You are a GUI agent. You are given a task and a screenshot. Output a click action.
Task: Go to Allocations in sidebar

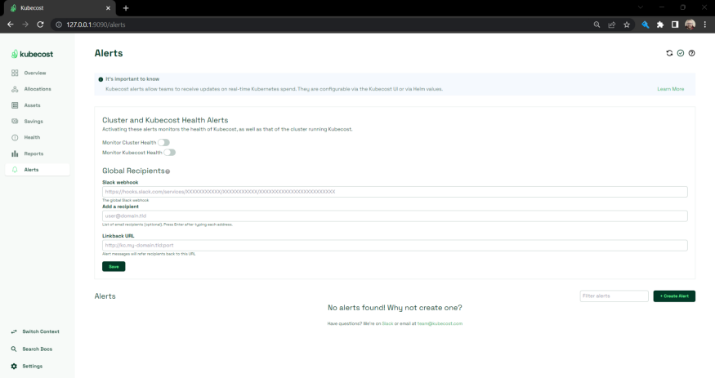coord(38,89)
